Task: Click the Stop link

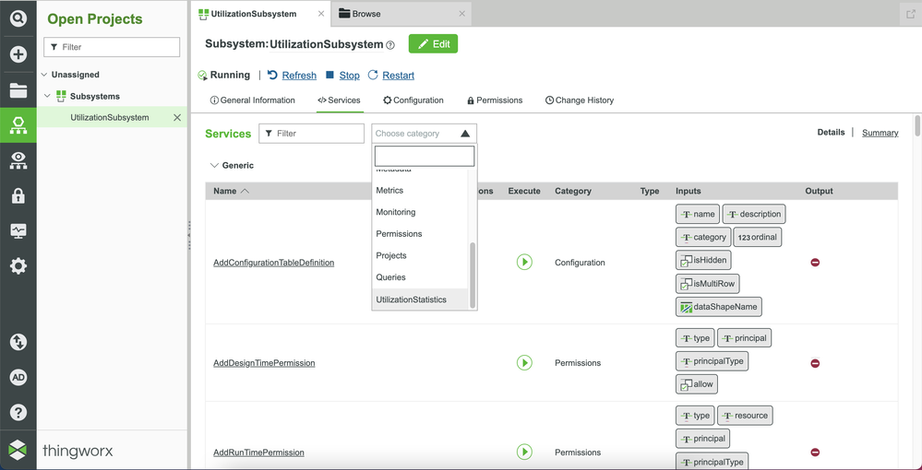Action: tap(349, 76)
